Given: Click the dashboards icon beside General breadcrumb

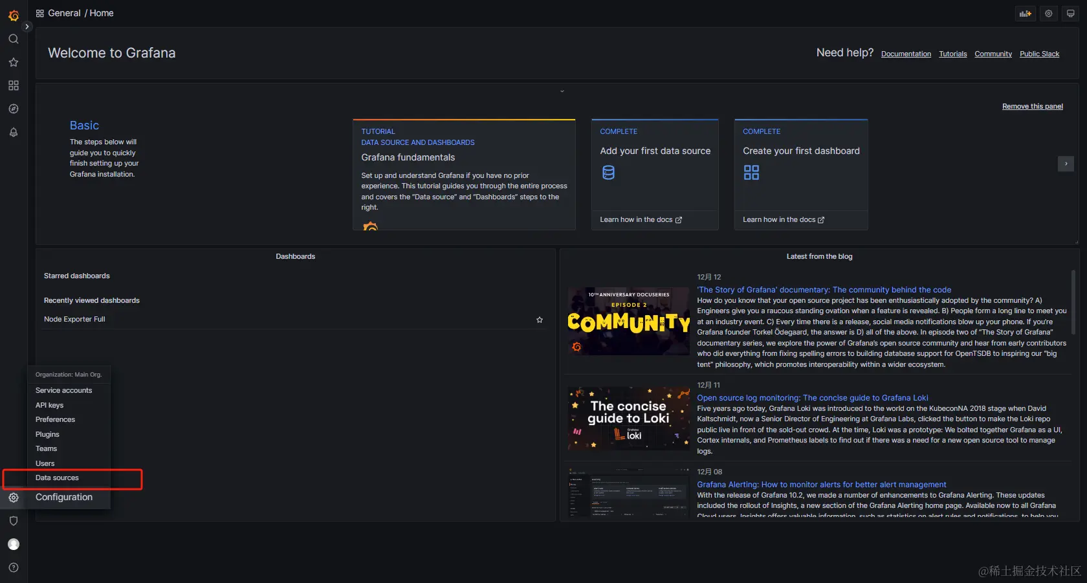Looking at the screenshot, I should [40, 14].
